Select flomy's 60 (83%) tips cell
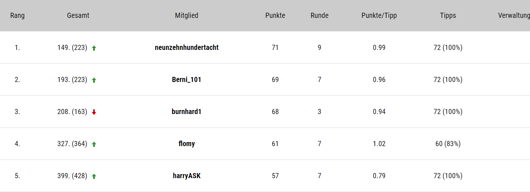 tap(448, 144)
